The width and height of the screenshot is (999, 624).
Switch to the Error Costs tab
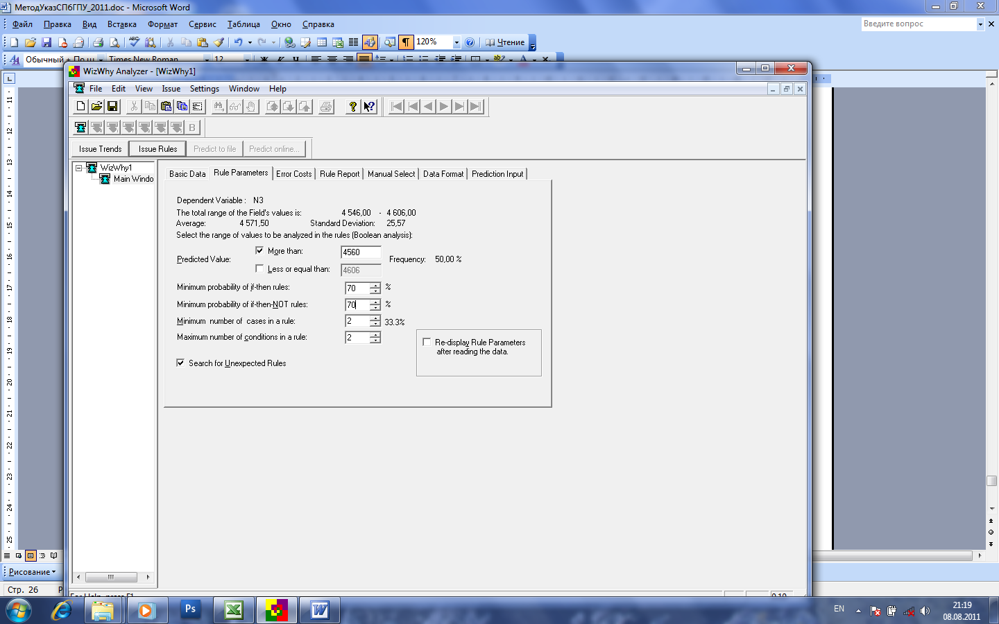click(294, 174)
